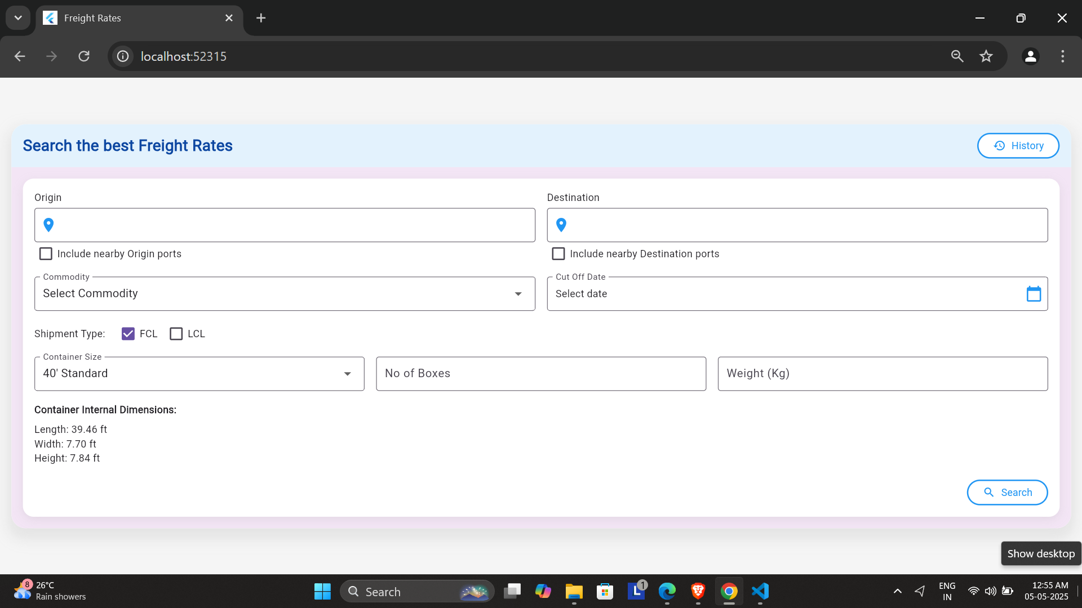The image size is (1082, 608).
Task: Uncheck the FCL shipment type checkbox
Action: [128, 334]
